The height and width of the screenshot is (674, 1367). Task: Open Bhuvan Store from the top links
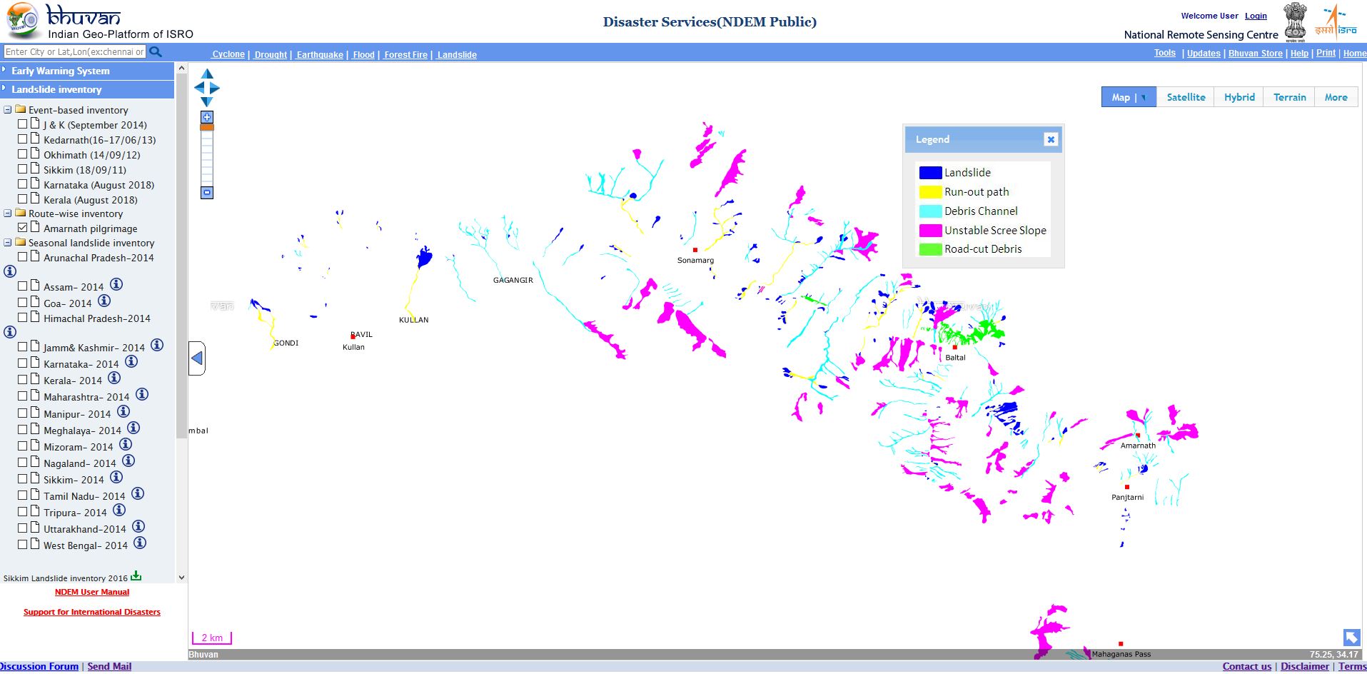pos(1255,53)
